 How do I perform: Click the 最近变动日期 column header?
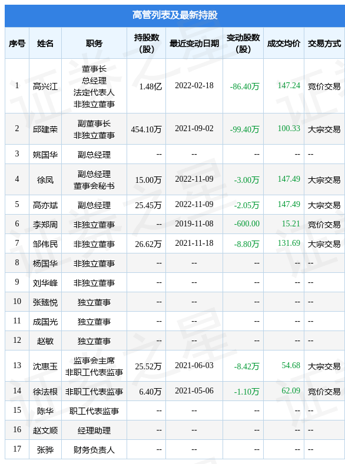(194, 44)
